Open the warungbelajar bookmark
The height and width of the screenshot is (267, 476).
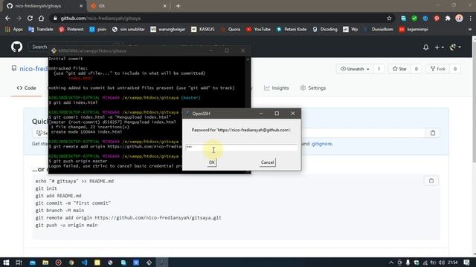tap(168, 30)
